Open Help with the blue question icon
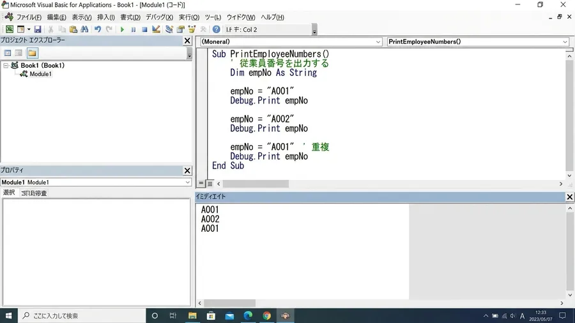The image size is (575, 323). [217, 29]
